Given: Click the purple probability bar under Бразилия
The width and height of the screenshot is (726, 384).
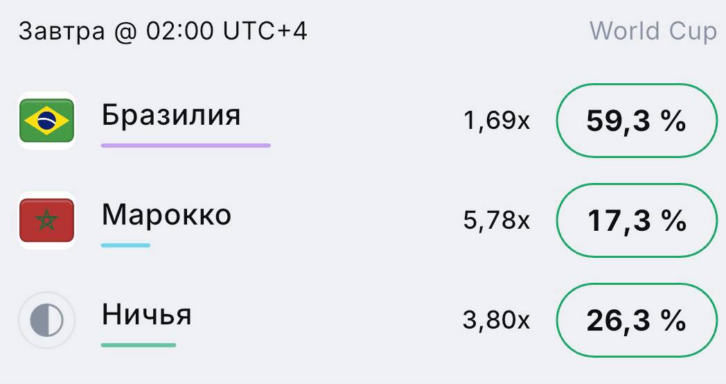Looking at the screenshot, I should (186, 146).
